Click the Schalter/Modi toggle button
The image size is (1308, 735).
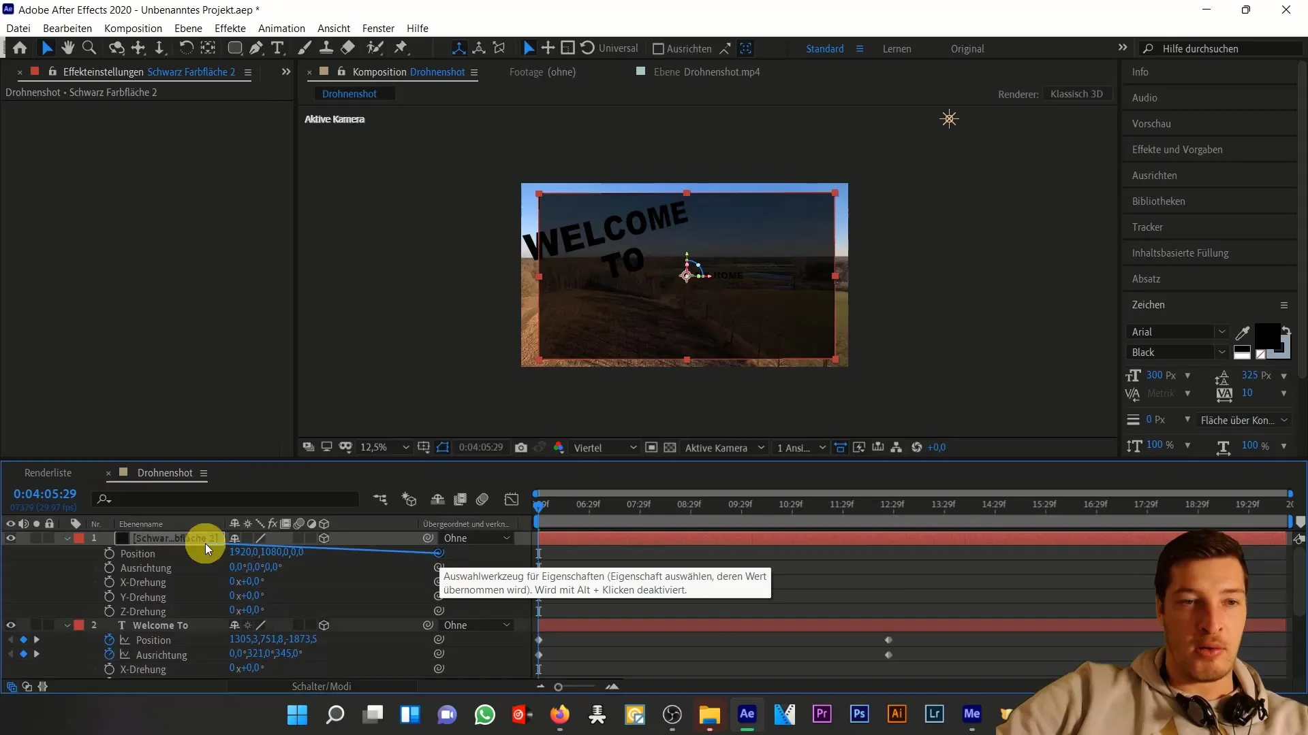coord(322,687)
